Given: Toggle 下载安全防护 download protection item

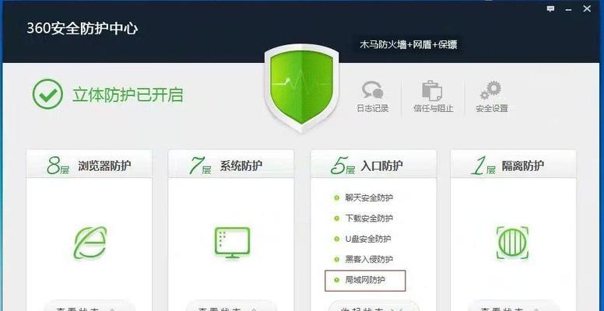Looking at the screenshot, I should pos(364,218).
